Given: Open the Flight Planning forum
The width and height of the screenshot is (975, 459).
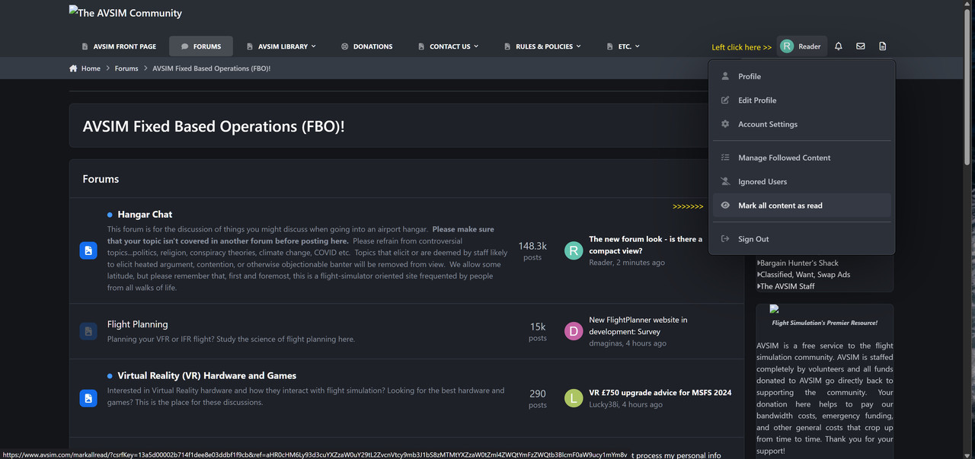Looking at the screenshot, I should click(137, 324).
